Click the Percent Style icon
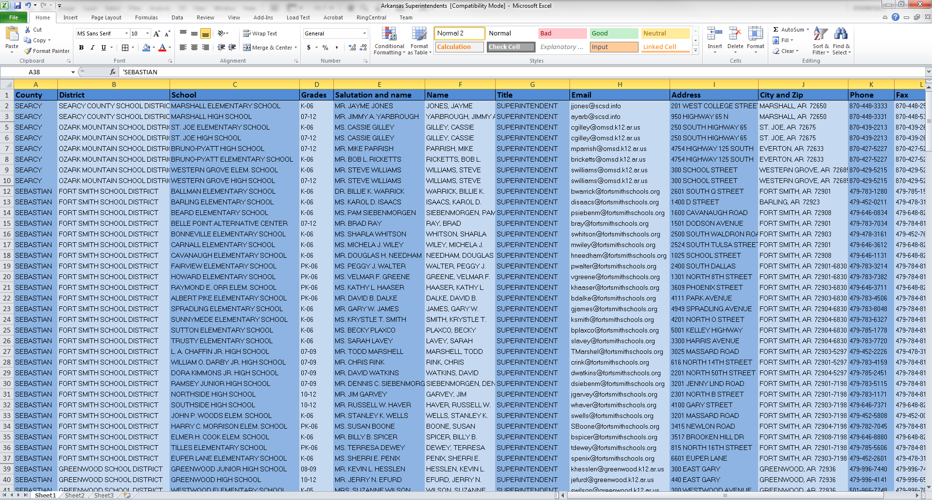This screenshot has height=500, width=932. click(x=325, y=48)
